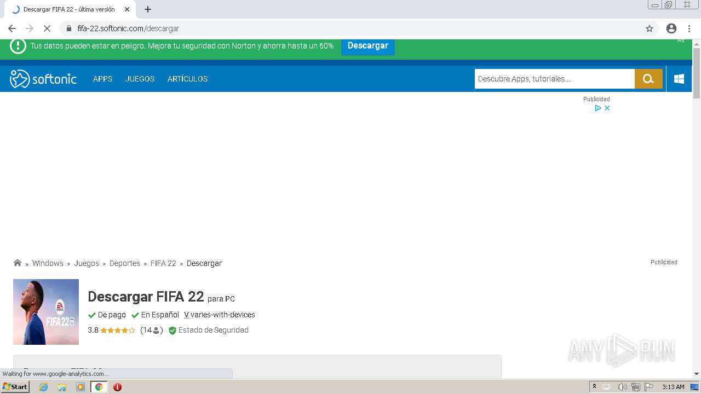The image size is (701, 394).
Task: Click the volume tray icon
Action: (622, 387)
